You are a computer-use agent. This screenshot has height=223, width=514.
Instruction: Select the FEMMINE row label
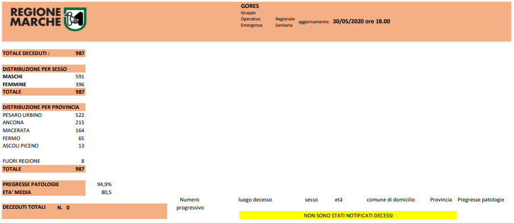tap(14, 85)
